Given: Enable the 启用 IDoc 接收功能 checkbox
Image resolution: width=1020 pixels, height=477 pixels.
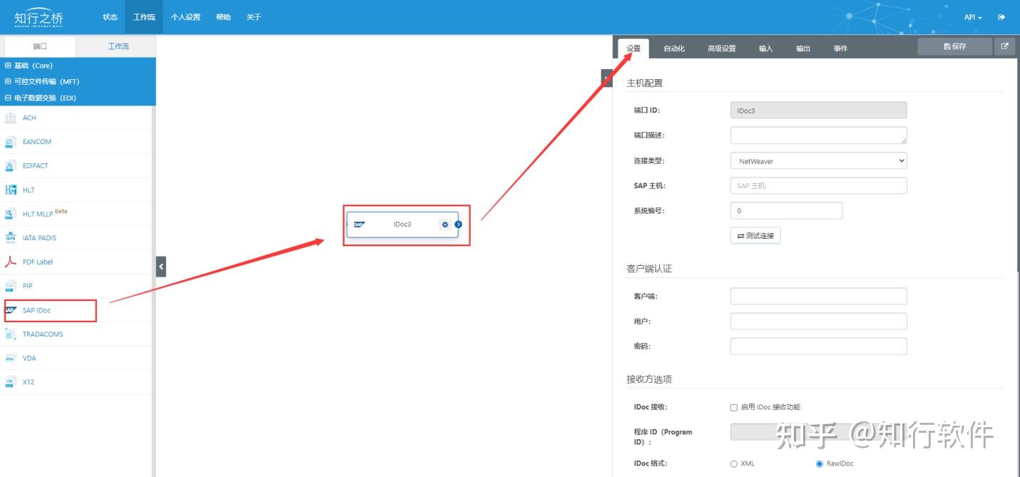Looking at the screenshot, I should pyautogui.click(x=733, y=406).
